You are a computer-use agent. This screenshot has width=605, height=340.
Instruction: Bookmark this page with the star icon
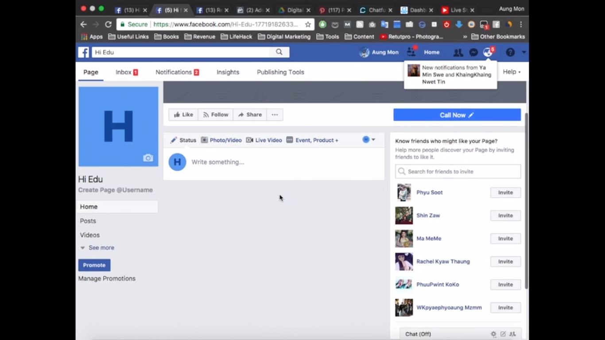click(308, 24)
